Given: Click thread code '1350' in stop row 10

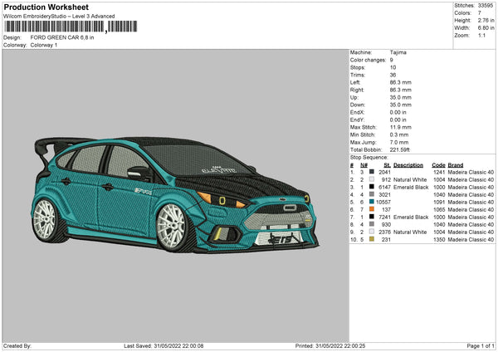Looking at the screenshot, I should tap(439, 240).
